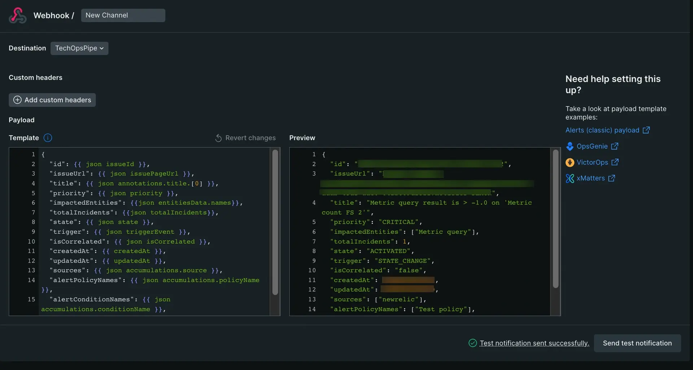Click the Template info icon
The image size is (693, 370).
[x=48, y=138]
